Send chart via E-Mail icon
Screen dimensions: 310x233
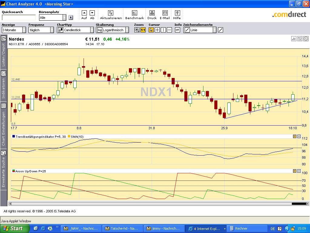(x=165, y=13)
